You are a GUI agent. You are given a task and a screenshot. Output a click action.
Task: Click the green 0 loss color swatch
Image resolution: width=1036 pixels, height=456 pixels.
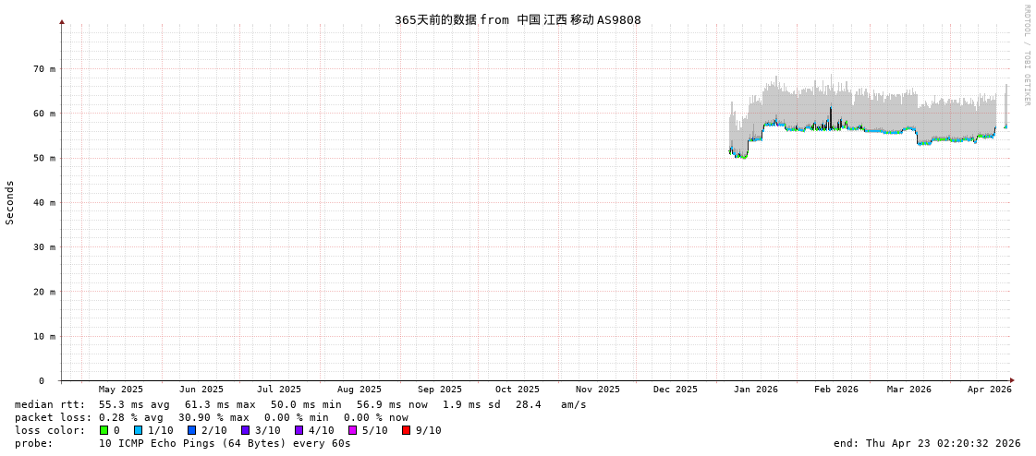tap(104, 430)
